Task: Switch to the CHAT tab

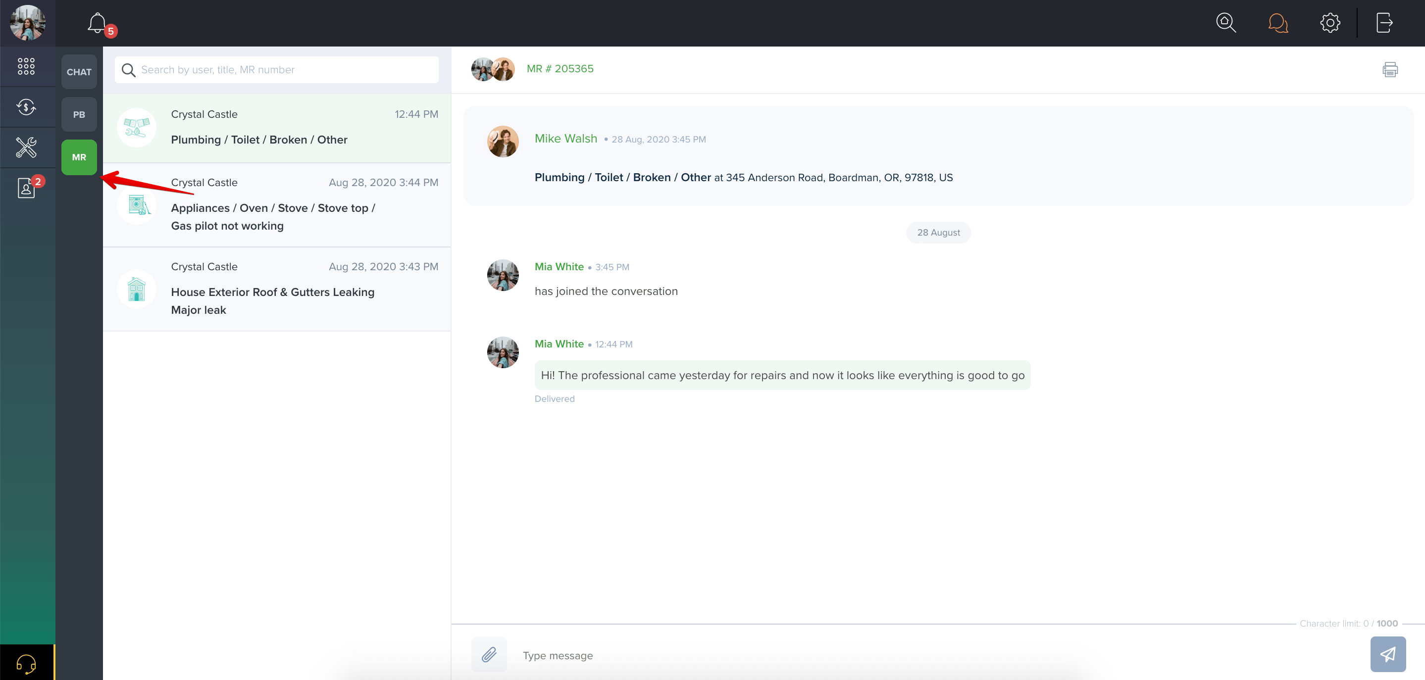Action: pos(79,72)
